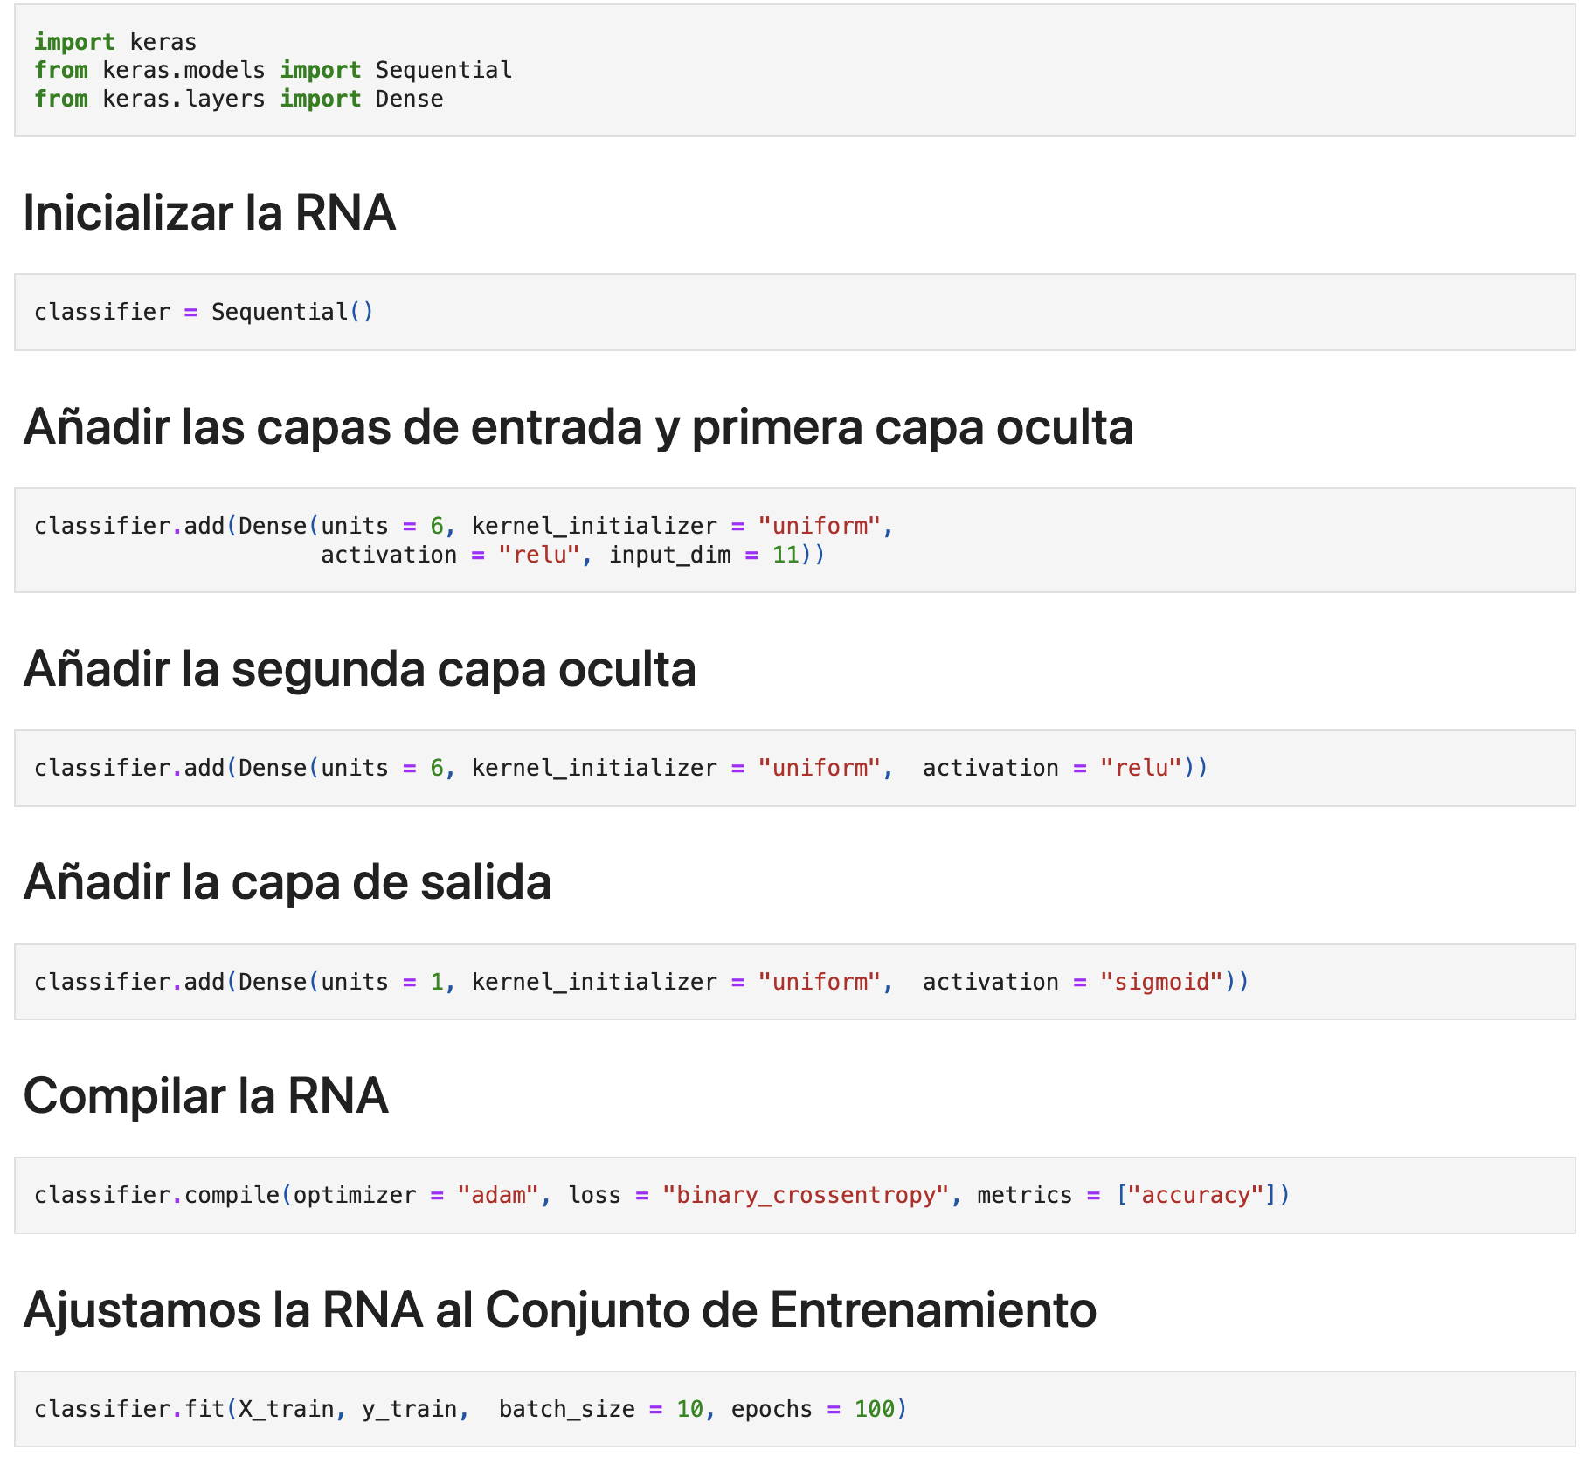This screenshot has width=1592, height=1457.
Task: Click the "sigmoid" string value
Action: coord(1161,982)
